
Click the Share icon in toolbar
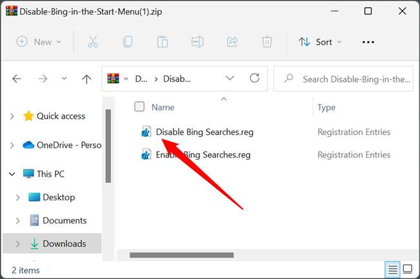233,42
